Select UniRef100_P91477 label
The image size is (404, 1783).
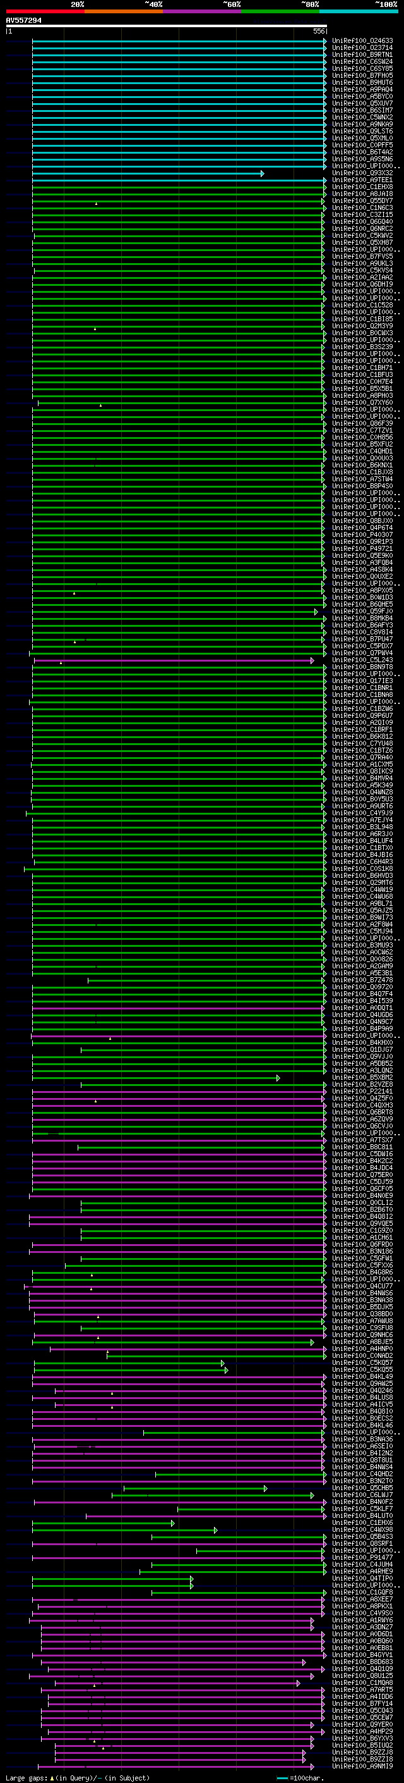[362, 1557]
